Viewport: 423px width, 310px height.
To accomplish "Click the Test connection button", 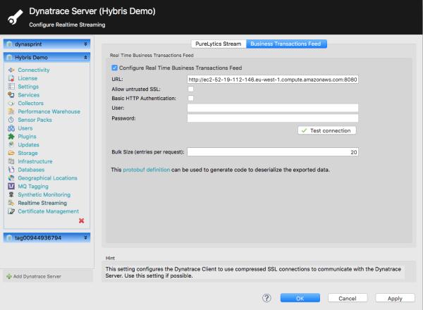I will coord(326,130).
